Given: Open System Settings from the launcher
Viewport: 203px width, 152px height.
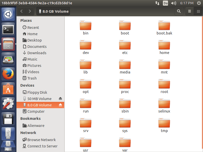Looking at the screenshot, I should click(8, 104).
